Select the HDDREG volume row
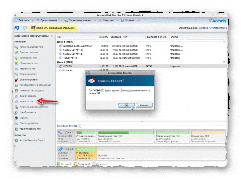The width and height of the screenshot is (241, 179). [x=141, y=66]
